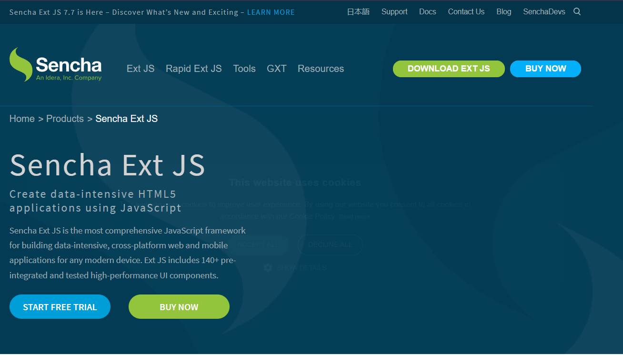623x355 pixels.
Task: Visit the Contact Us page
Action: click(x=466, y=12)
